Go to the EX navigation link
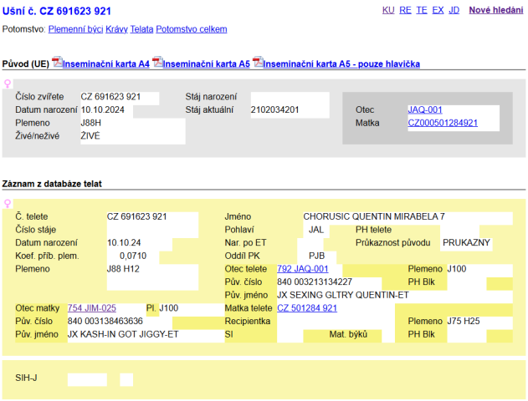The width and height of the screenshot is (528, 401). pyautogui.click(x=438, y=10)
